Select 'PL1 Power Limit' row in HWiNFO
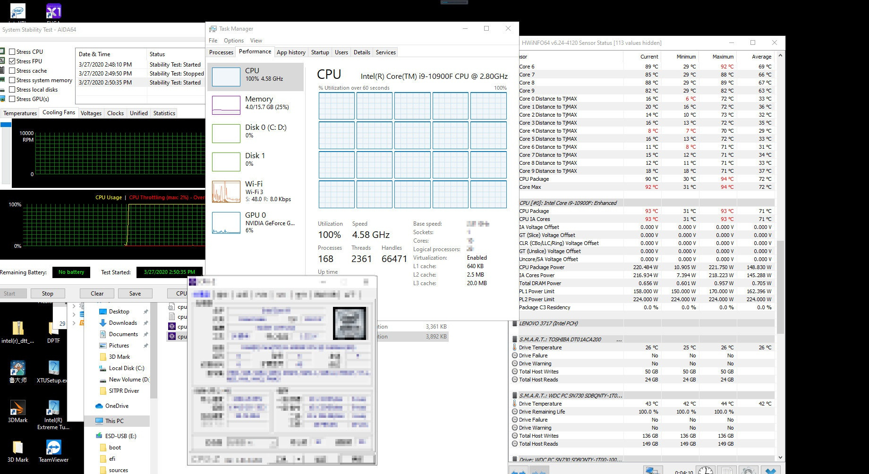The image size is (869, 474). (x=646, y=291)
